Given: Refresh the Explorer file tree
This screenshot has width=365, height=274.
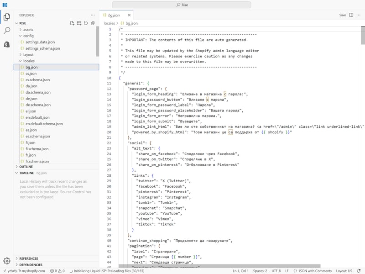Looking at the screenshot, I should tap(86, 23).
